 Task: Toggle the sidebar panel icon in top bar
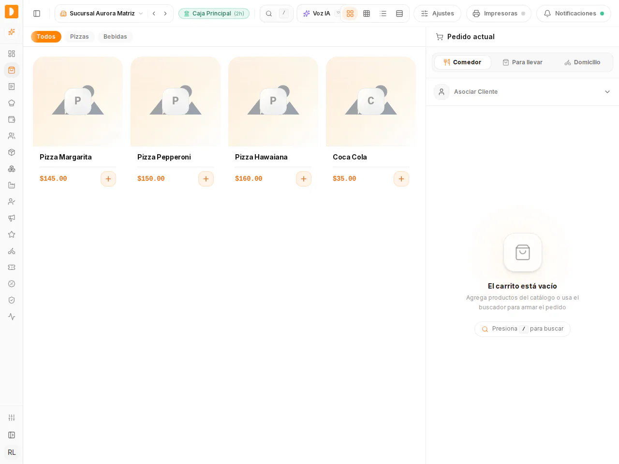37,14
